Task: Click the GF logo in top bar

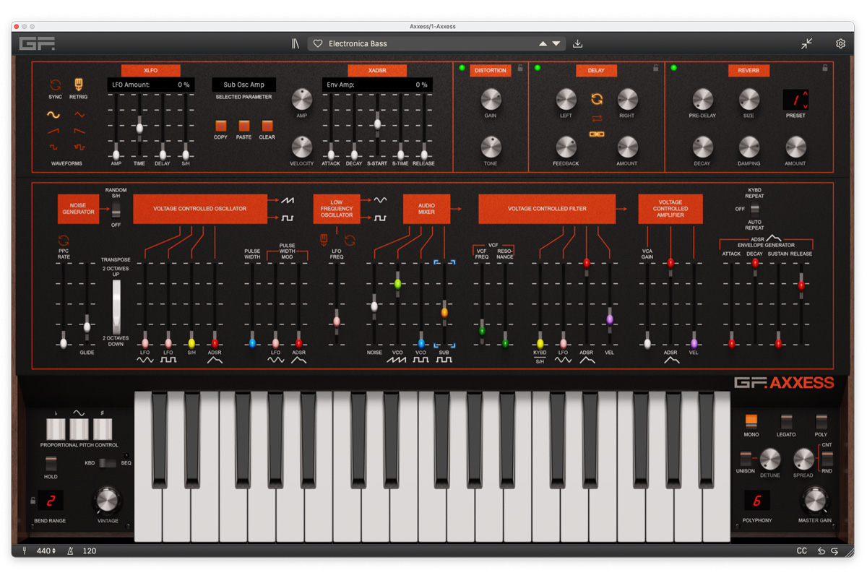Action: [37, 43]
